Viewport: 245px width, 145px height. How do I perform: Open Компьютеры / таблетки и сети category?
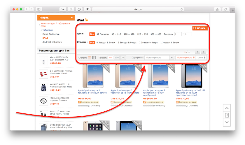[55, 25]
